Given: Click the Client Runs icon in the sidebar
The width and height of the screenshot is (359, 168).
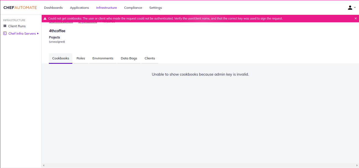Looking at the screenshot, I should click(5, 26).
